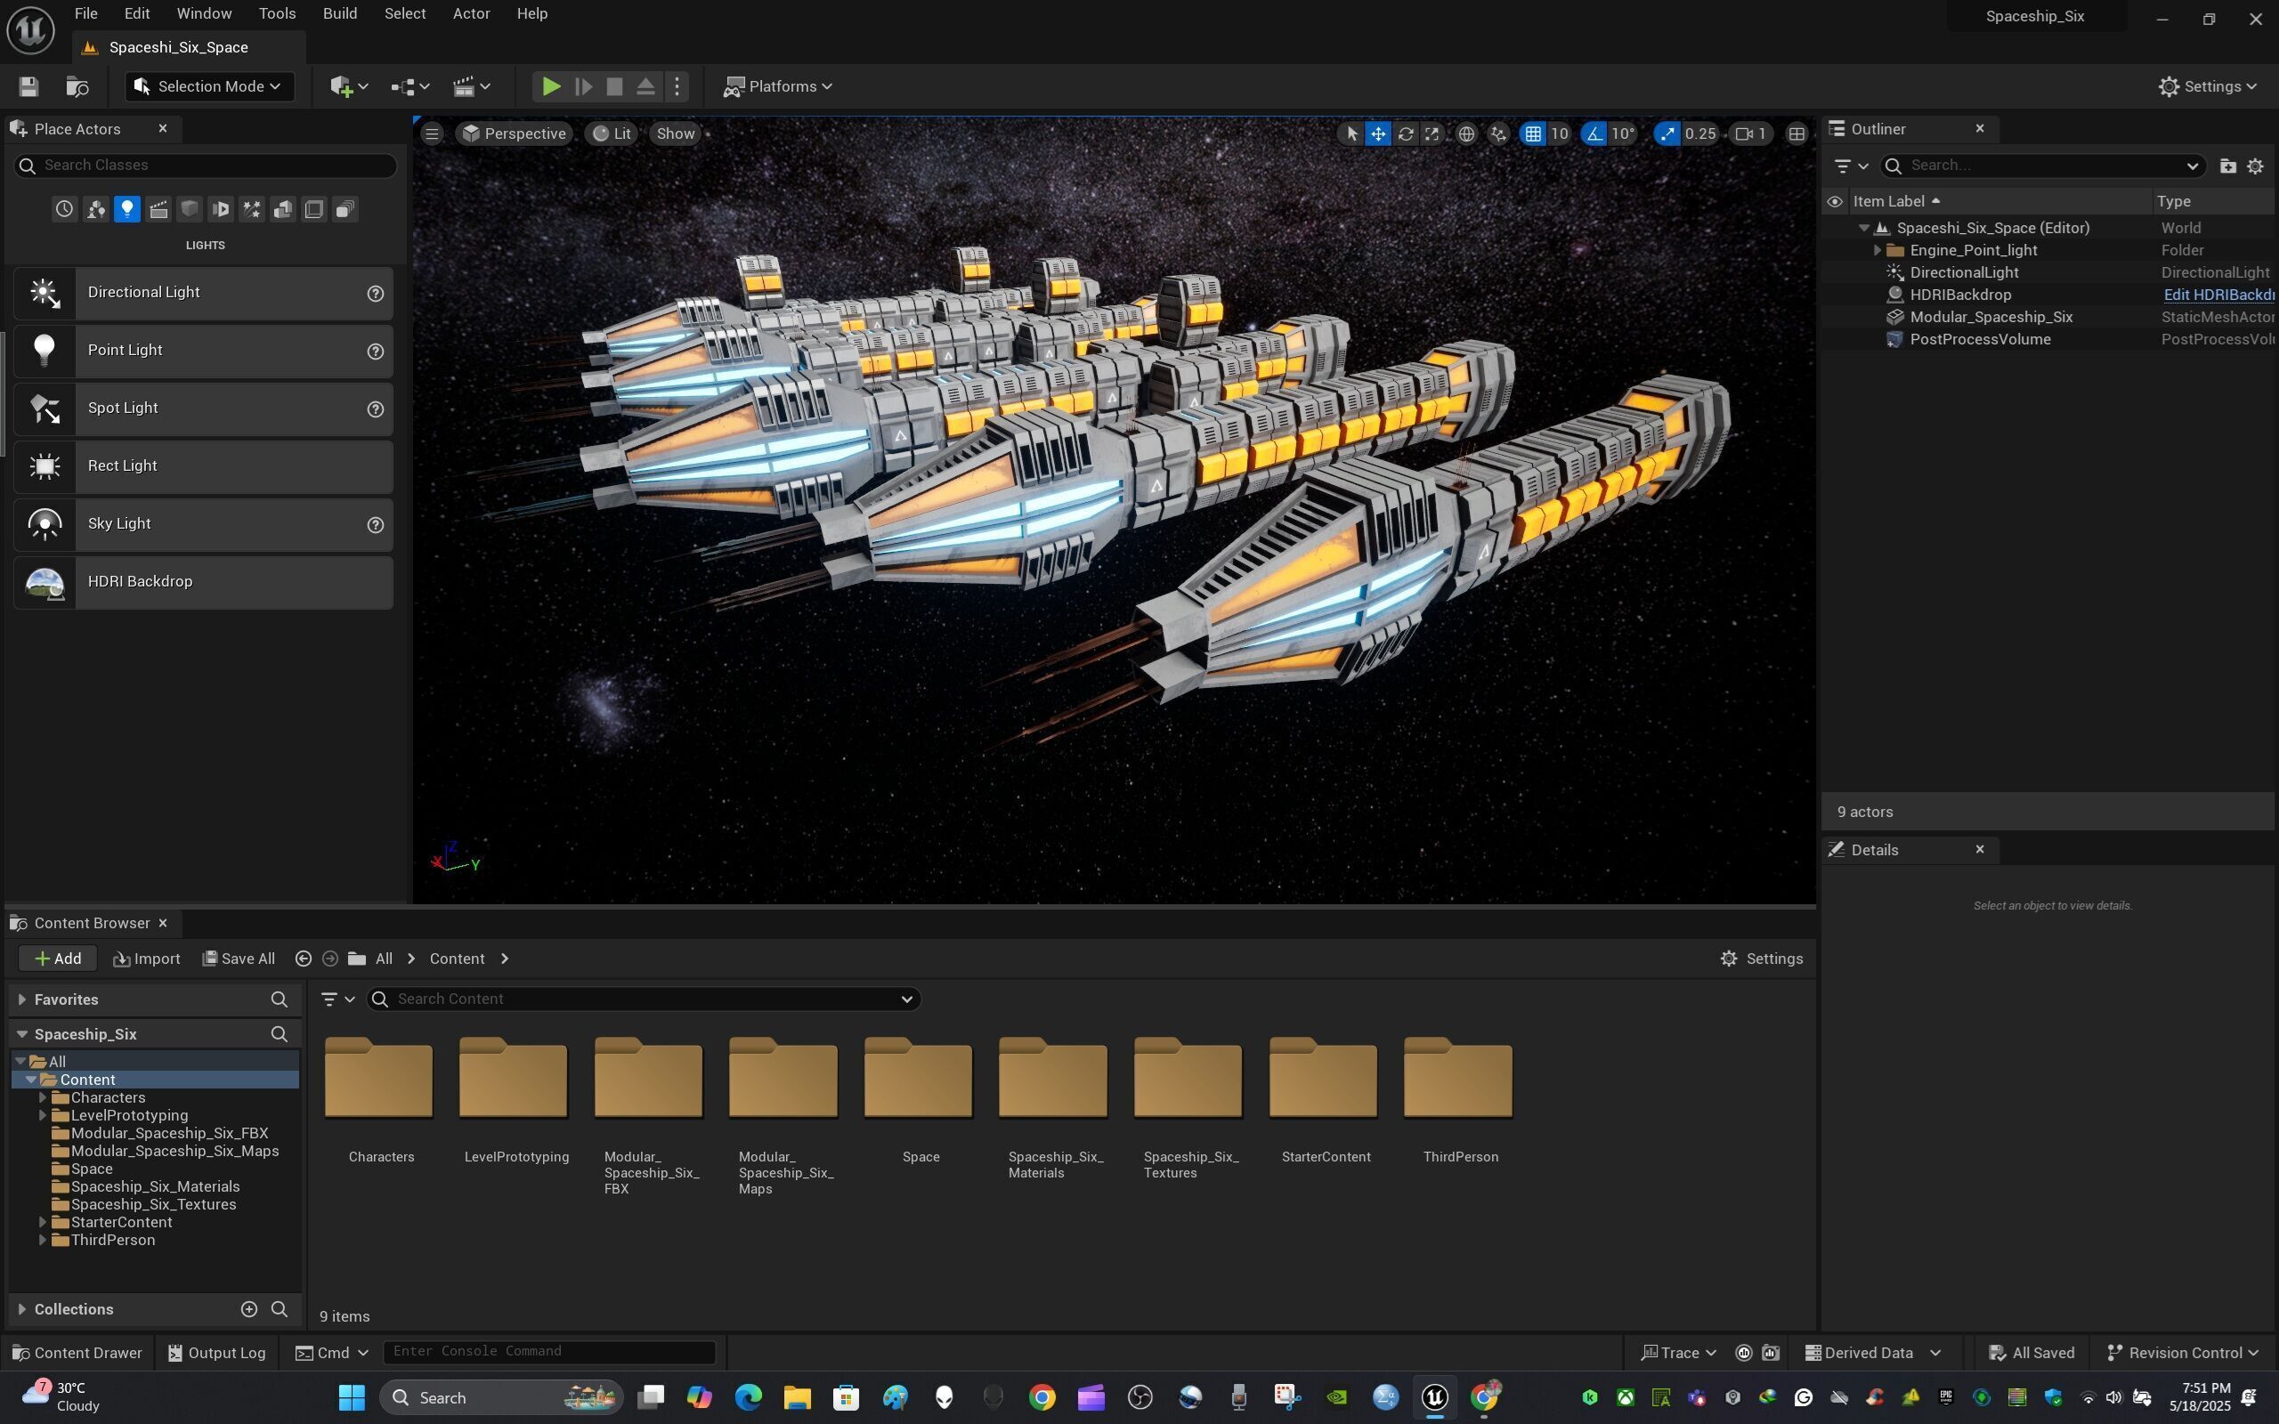Switch to Shapes category cube icon
Image resolution: width=2279 pixels, height=1424 pixels.
point(190,209)
